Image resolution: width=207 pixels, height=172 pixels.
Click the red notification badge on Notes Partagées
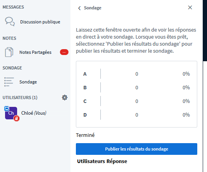pos(64,52)
